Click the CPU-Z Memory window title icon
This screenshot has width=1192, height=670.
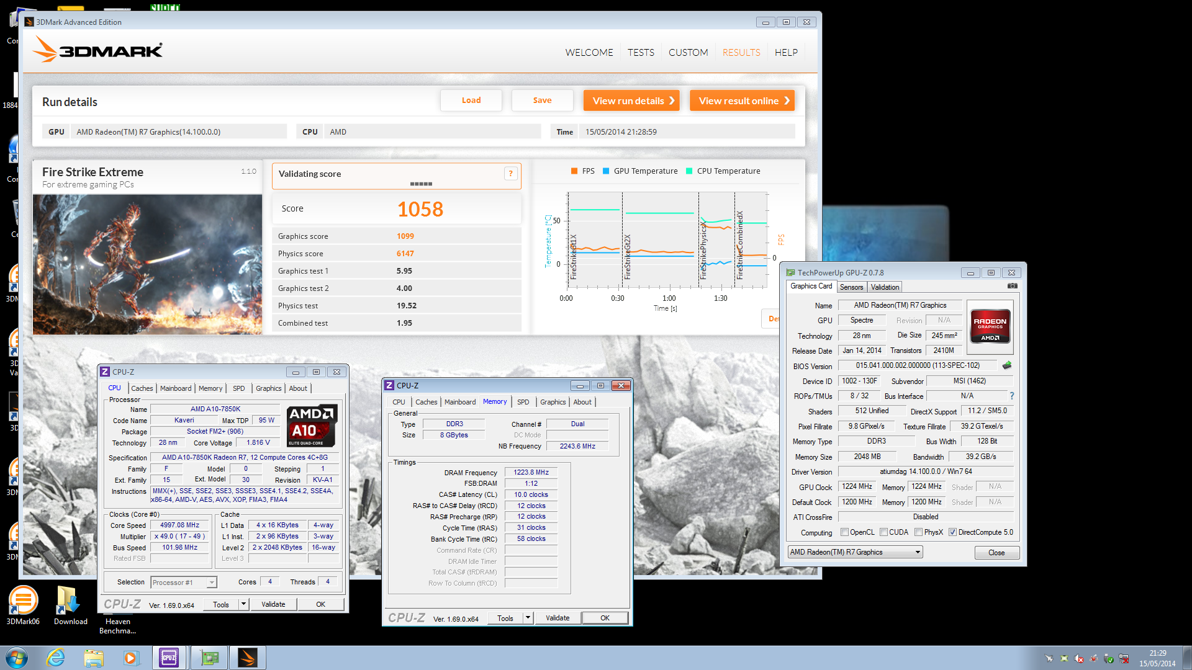(x=389, y=385)
